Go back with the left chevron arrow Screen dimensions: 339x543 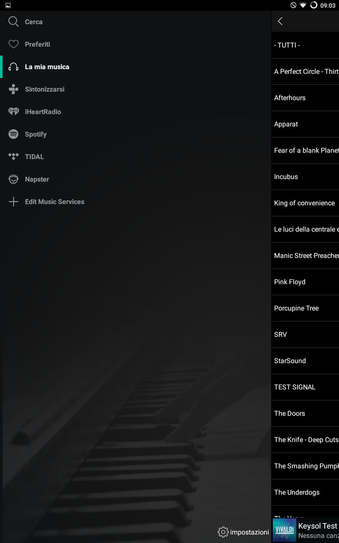tap(280, 21)
